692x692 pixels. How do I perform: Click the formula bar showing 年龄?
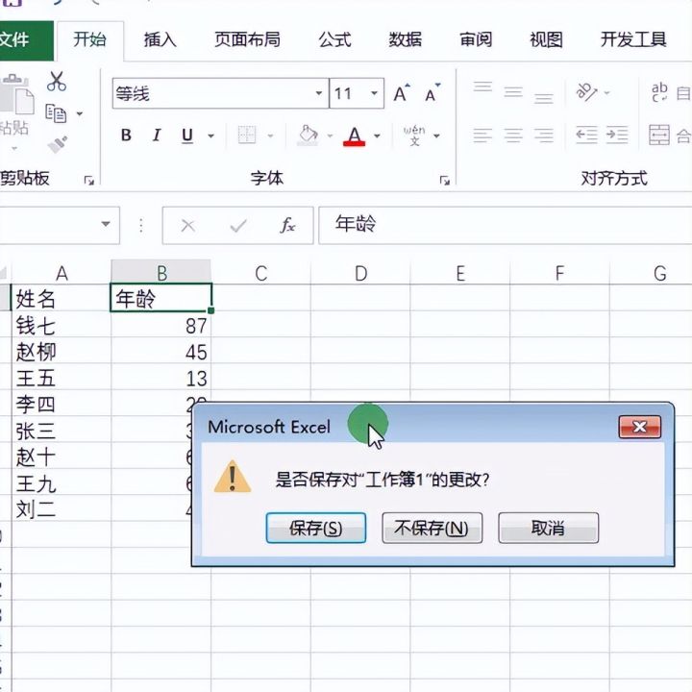506,225
